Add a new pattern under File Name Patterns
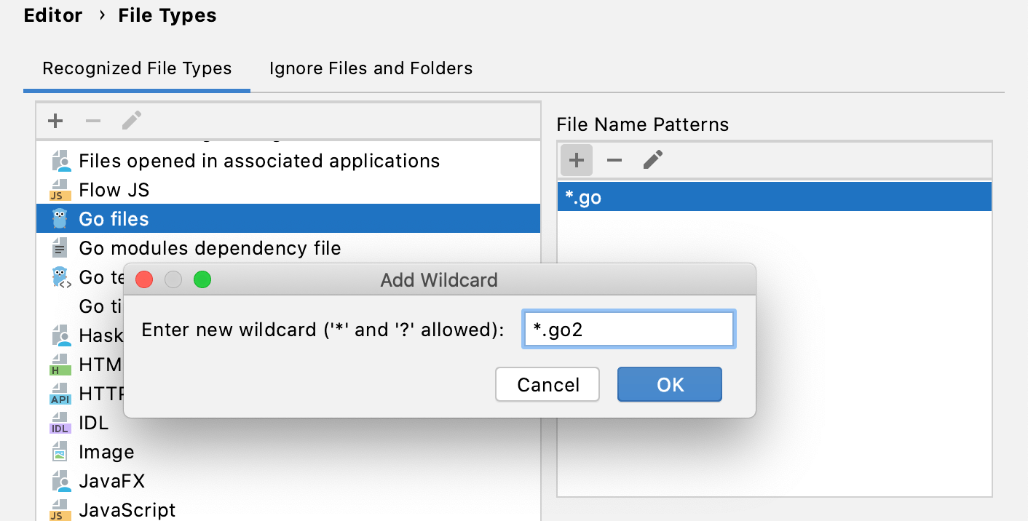The height and width of the screenshot is (521, 1028). tap(575, 160)
